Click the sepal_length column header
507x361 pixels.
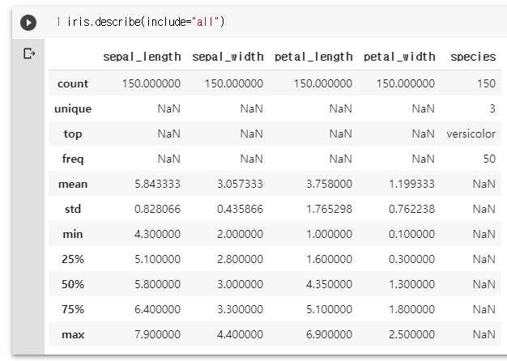(x=142, y=57)
